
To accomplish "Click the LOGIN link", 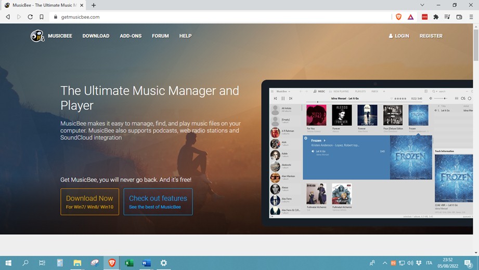I will (x=399, y=36).
